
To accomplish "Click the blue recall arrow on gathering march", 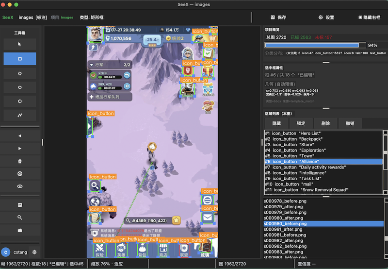I will coord(127,75).
